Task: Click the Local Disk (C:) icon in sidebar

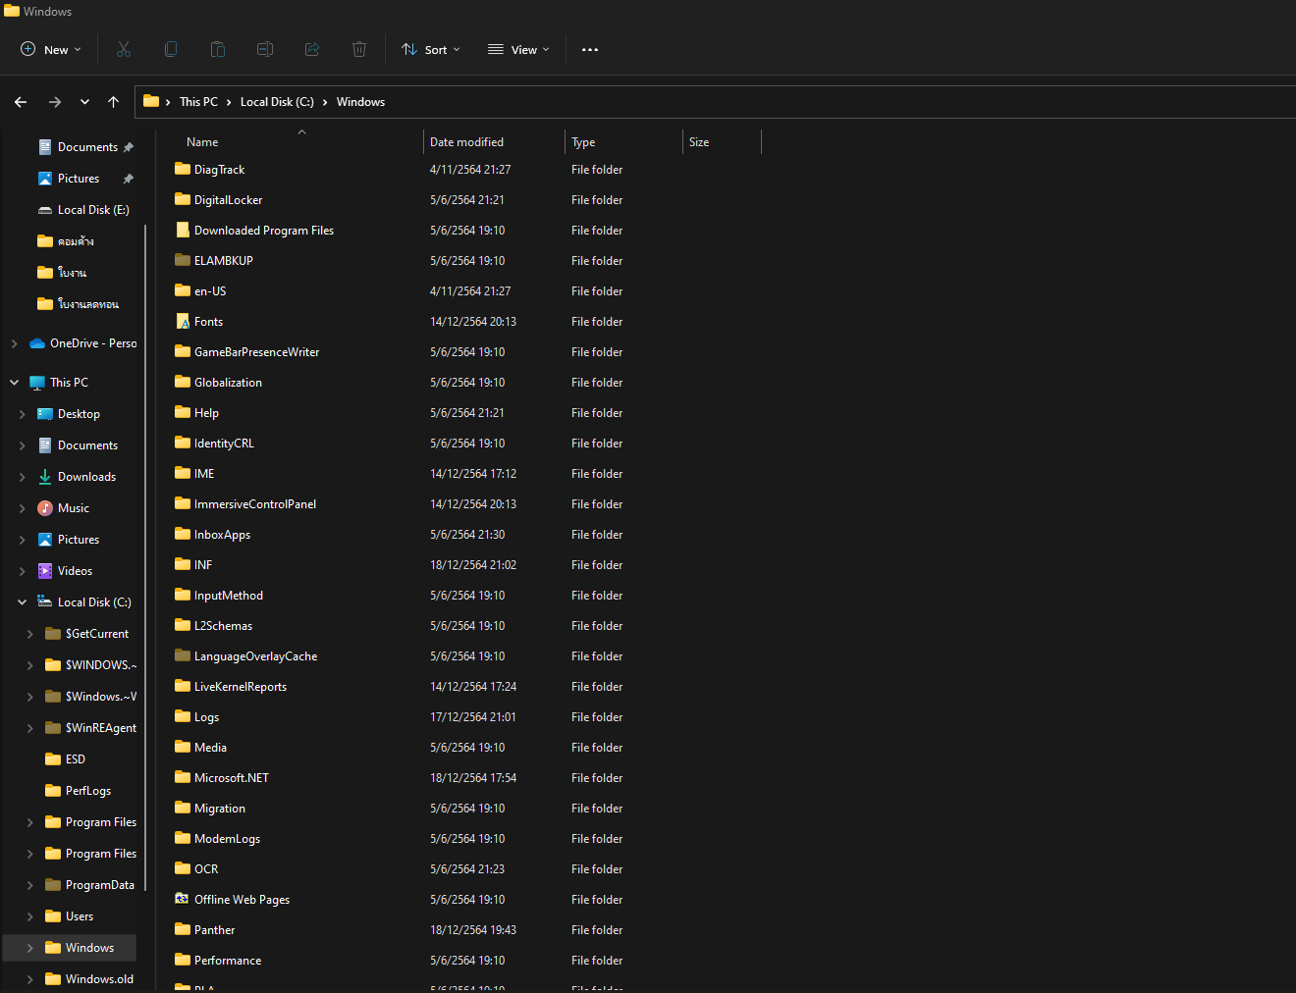Action: point(45,602)
